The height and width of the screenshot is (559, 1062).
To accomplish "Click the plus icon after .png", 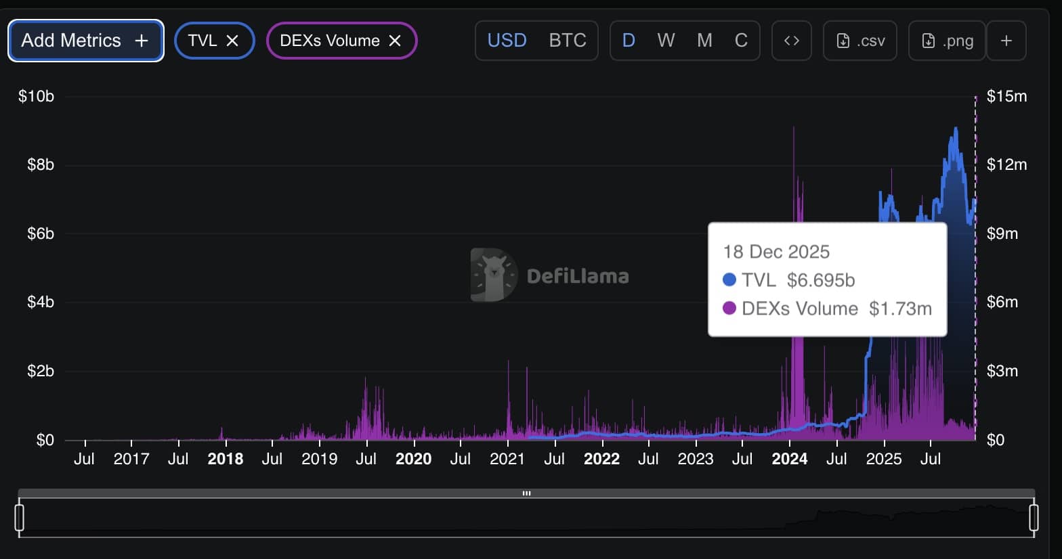I will [x=1006, y=41].
